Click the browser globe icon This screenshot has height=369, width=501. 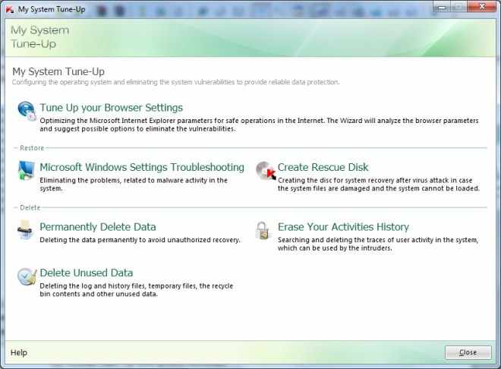click(27, 111)
